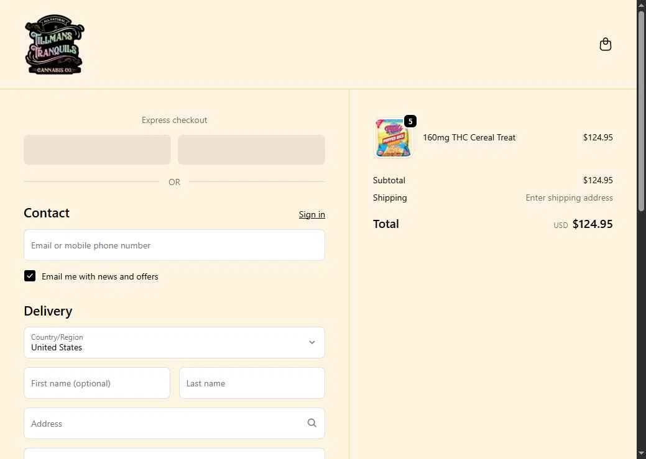Expand country list using the chevron arrow
The width and height of the screenshot is (646, 459).
point(312,342)
